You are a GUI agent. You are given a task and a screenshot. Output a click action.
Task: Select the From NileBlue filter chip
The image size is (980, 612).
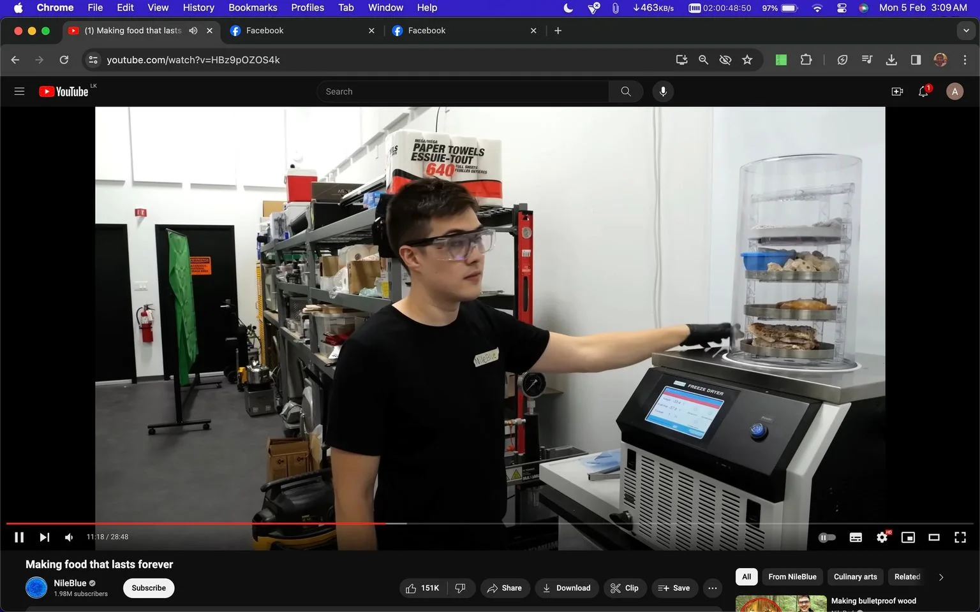pyautogui.click(x=792, y=577)
